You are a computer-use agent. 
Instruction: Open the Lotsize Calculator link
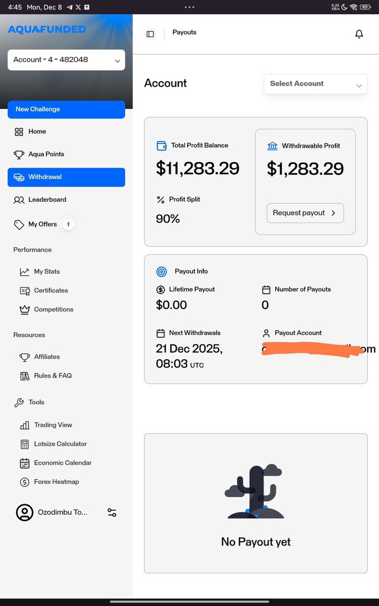[60, 444]
